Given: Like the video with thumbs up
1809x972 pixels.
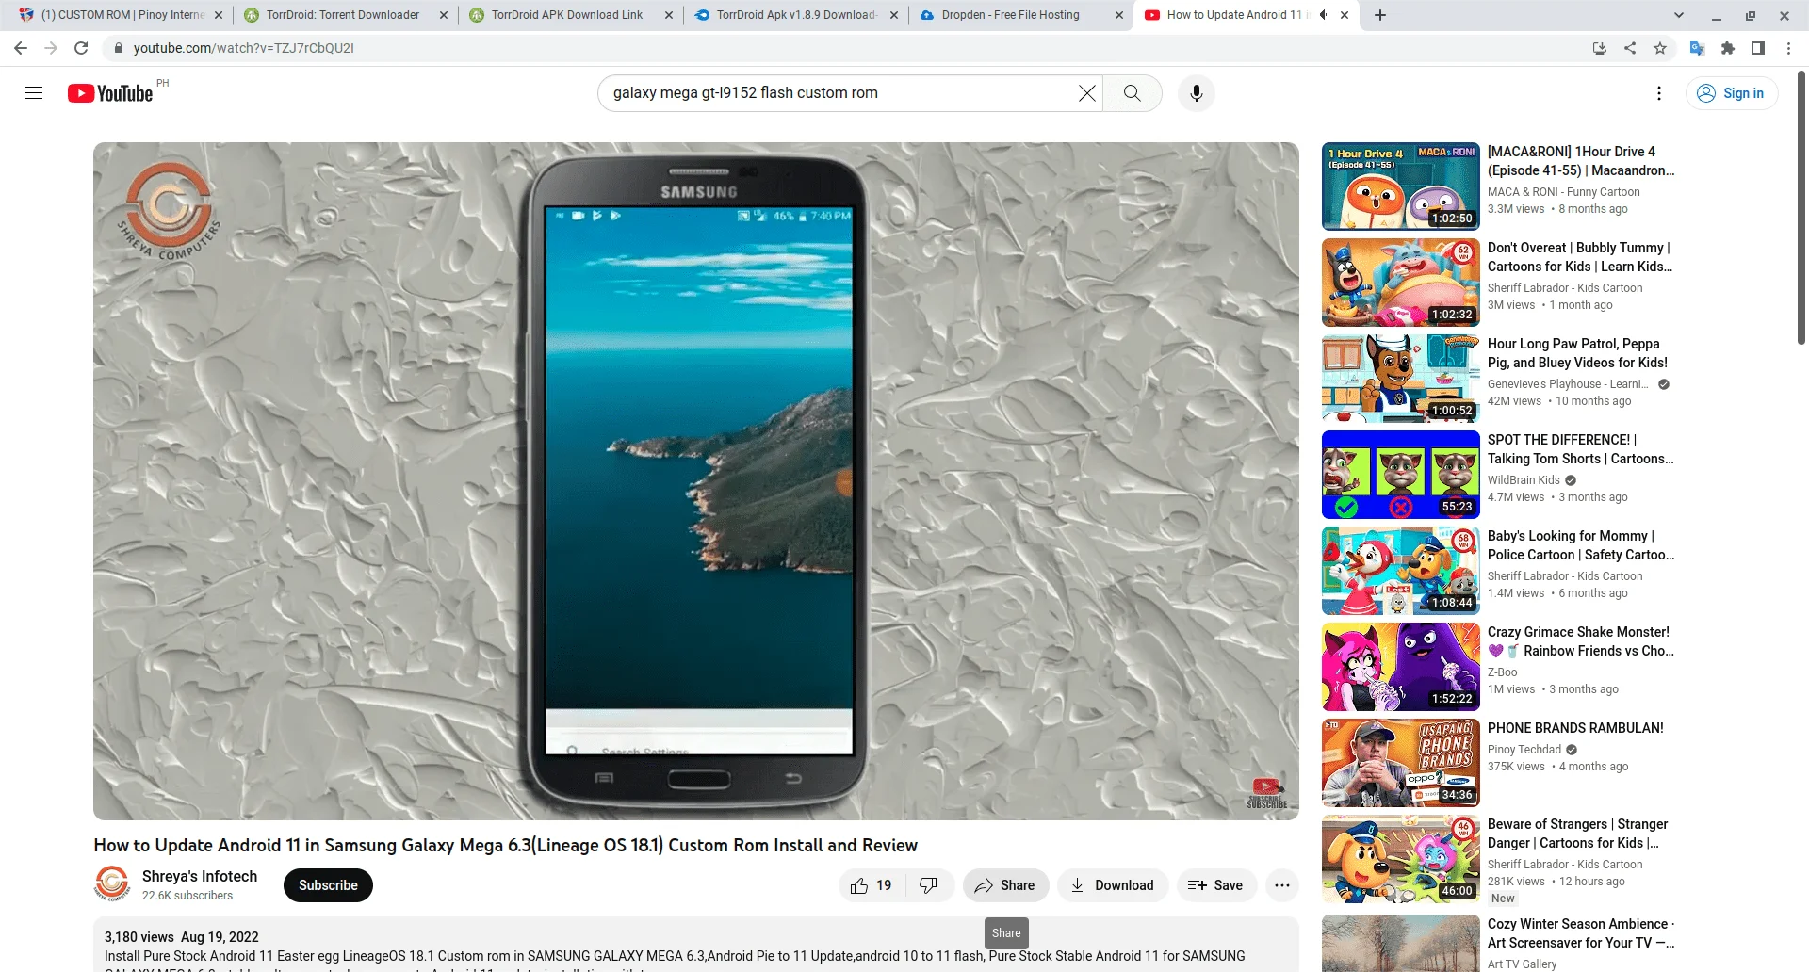Looking at the screenshot, I should [872, 885].
